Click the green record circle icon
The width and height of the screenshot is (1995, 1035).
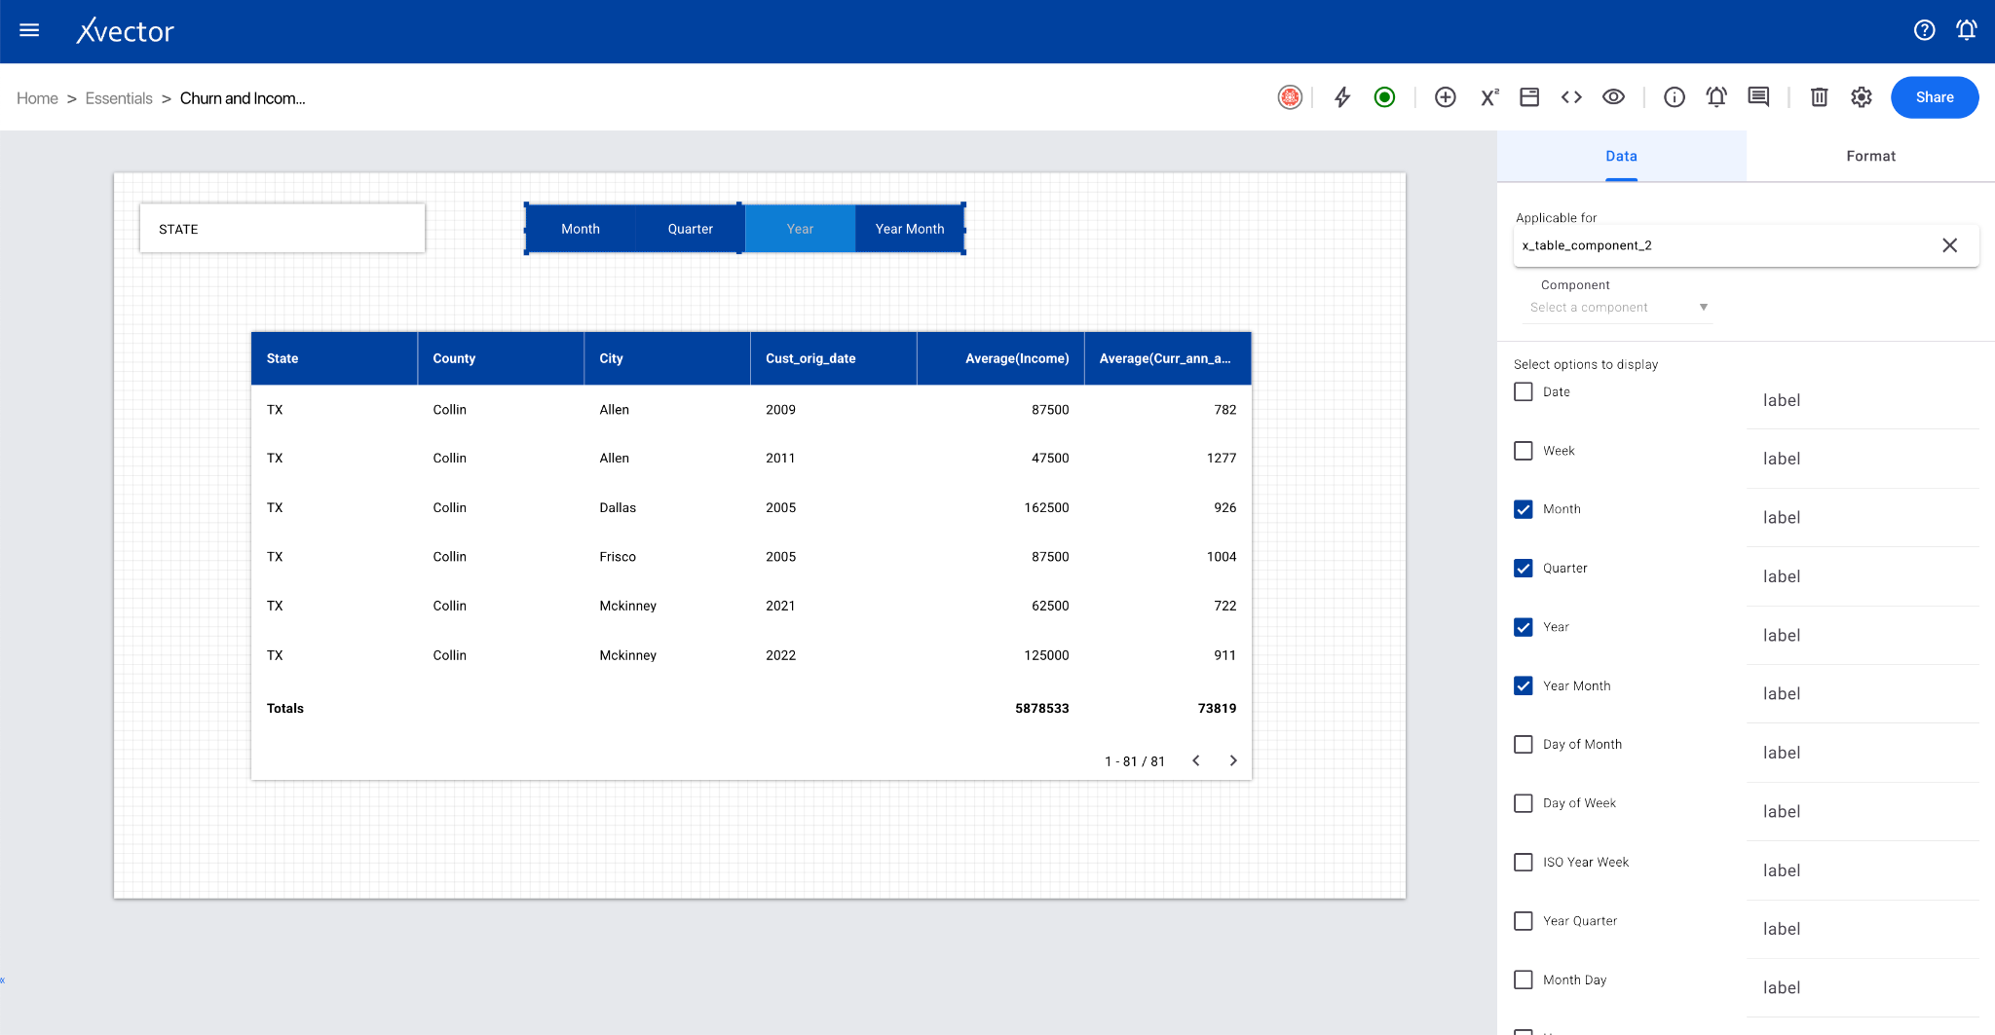pyautogui.click(x=1384, y=97)
